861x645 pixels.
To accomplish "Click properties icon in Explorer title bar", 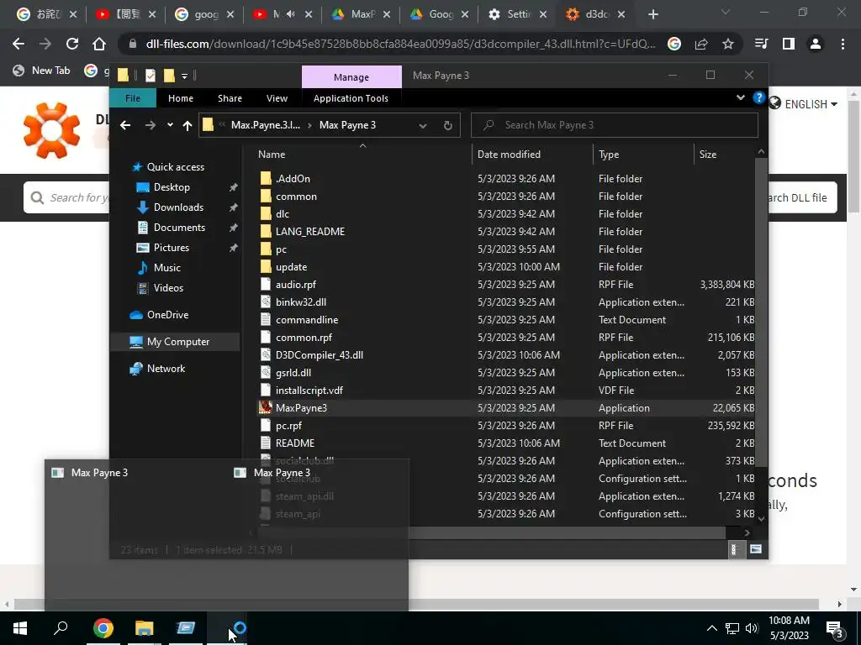I will pos(150,76).
